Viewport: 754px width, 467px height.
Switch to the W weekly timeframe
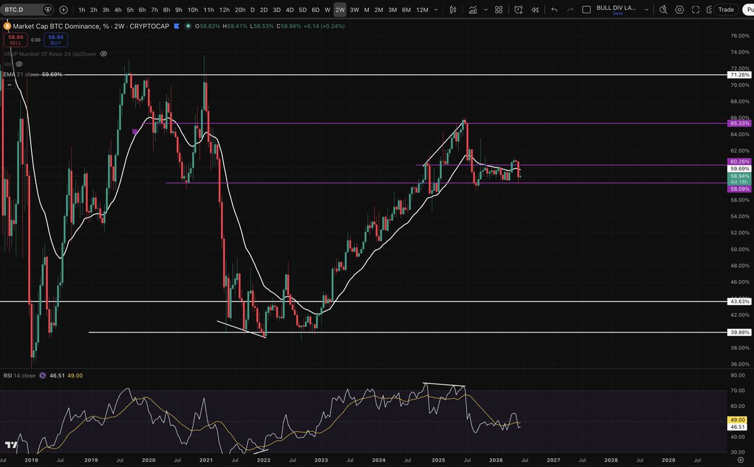(x=327, y=9)
